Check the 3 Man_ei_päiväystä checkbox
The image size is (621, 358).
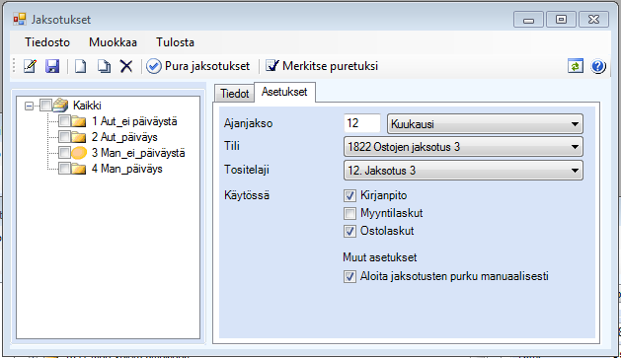point(64,152)
